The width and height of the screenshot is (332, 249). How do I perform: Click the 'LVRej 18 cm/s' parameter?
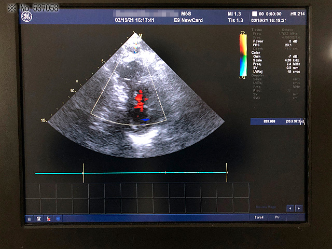[x=276, y=72]
